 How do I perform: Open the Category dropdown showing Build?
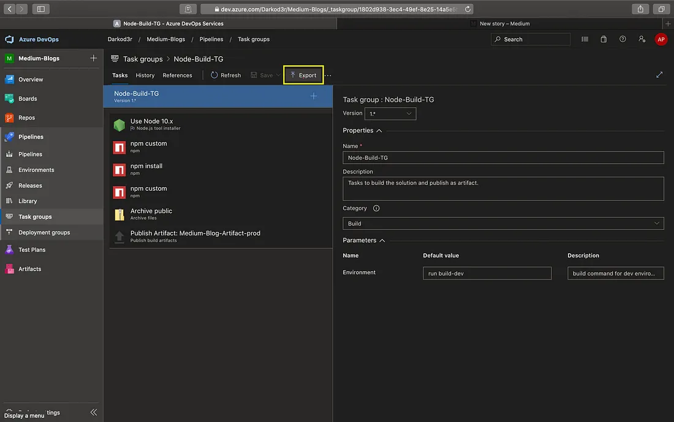[503, 223]
